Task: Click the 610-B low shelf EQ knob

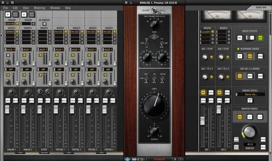Action: pyautogui.click(x=147, y=58)
